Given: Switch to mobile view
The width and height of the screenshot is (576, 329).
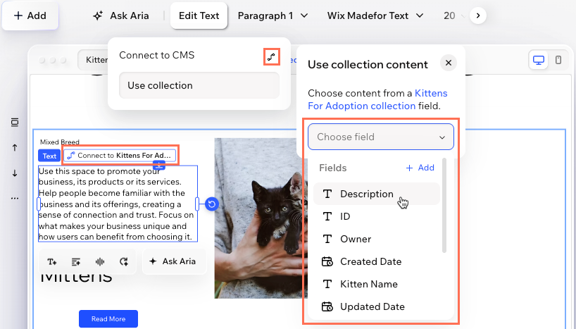Looking at the screenshot, I should click(558, 60).
